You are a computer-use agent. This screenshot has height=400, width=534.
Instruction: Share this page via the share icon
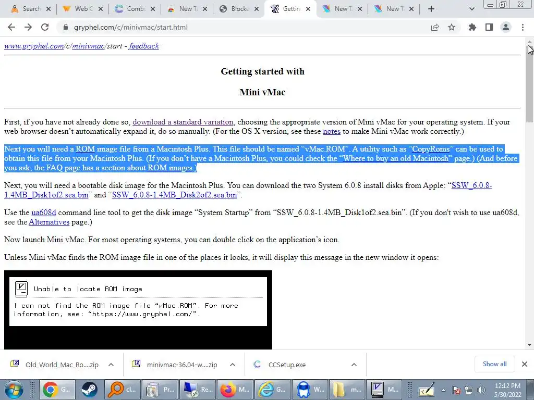[435, 27]
